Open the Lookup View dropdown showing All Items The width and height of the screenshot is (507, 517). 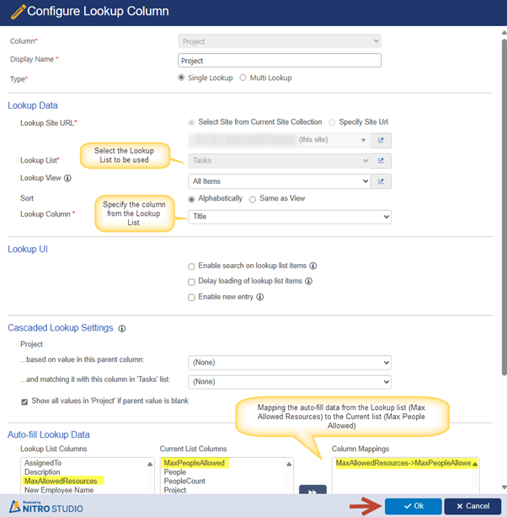coord(280,180)
